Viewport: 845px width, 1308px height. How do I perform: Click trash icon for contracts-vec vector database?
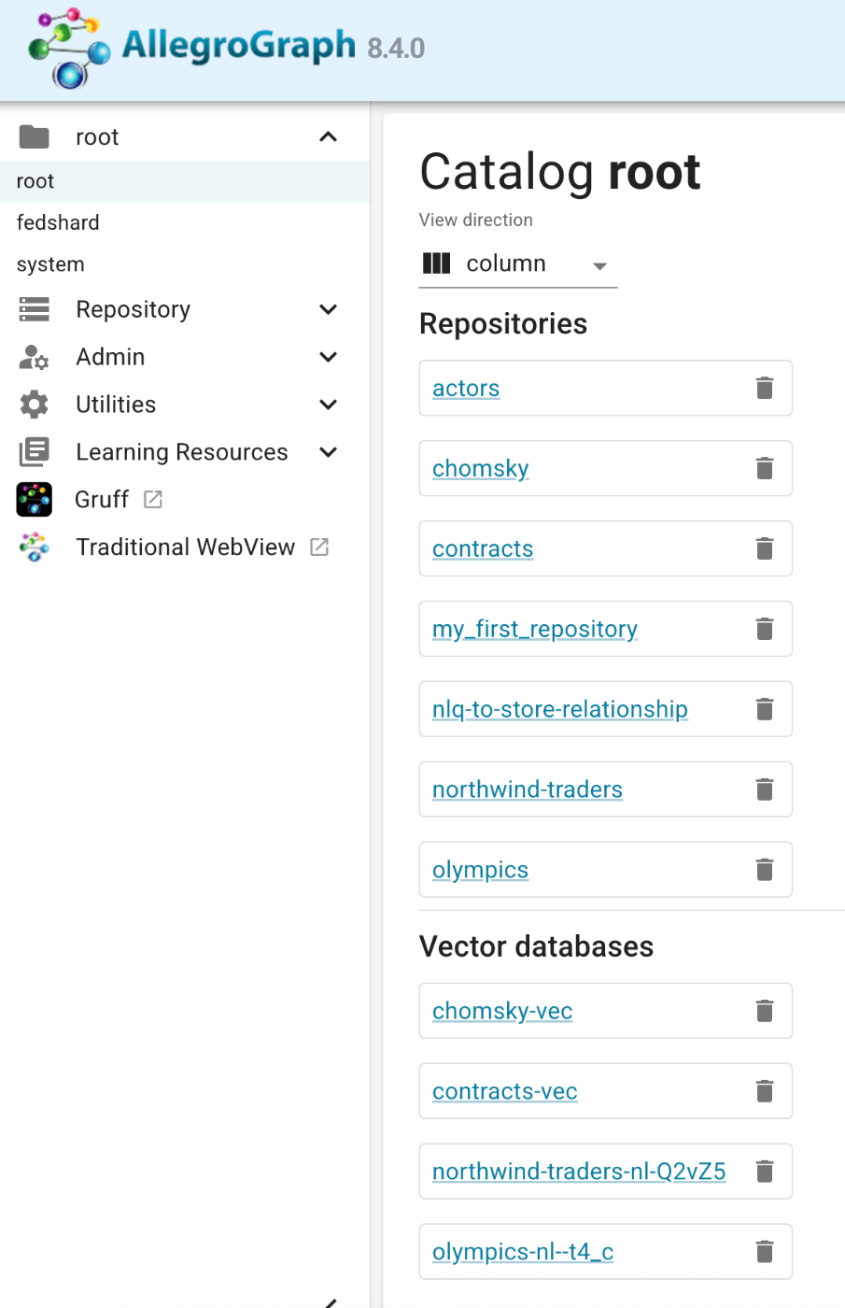tap(765, 1091)
